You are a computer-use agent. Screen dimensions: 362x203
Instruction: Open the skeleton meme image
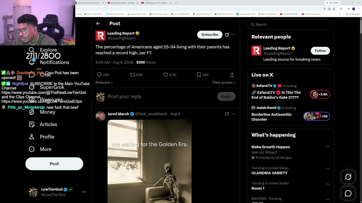coord(150,161)
